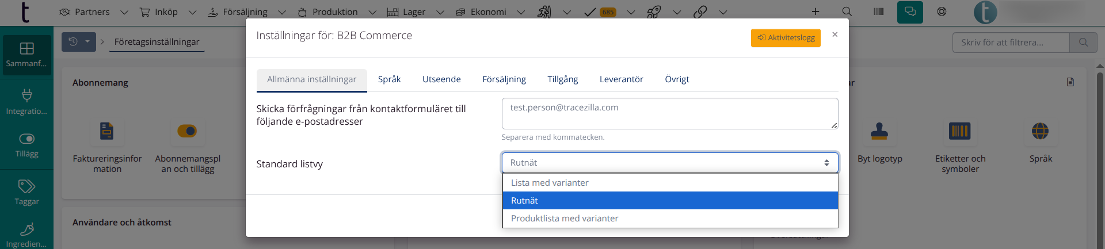Open the Partners menu
The width and height of the screenshot is (1105, 249).
pos(85,12)
